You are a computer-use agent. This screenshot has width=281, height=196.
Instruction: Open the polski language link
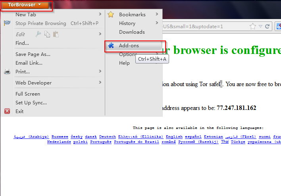tap(81, 142)
